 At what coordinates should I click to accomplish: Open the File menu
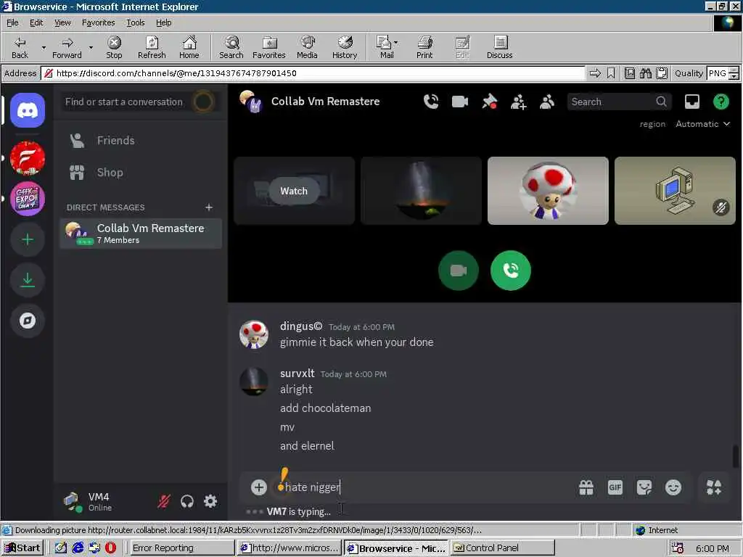pos(12,22)
